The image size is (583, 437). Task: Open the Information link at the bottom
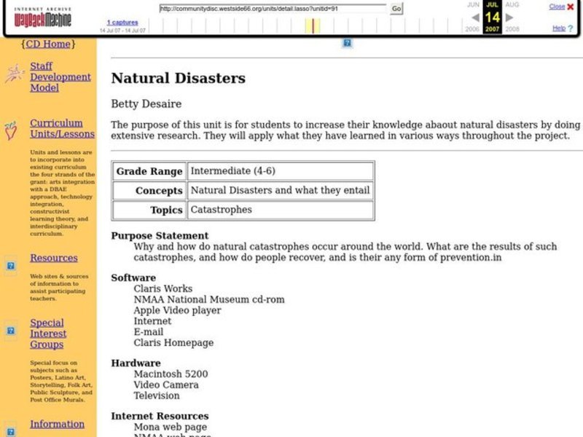coord(55,424)
